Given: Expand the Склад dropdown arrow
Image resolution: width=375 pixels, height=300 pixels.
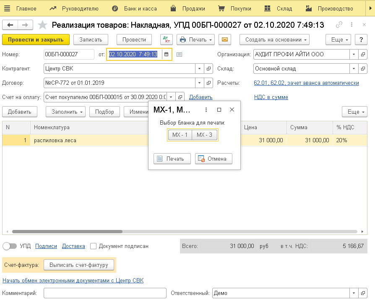Looking at the screenshot, I should coord(354,69).
